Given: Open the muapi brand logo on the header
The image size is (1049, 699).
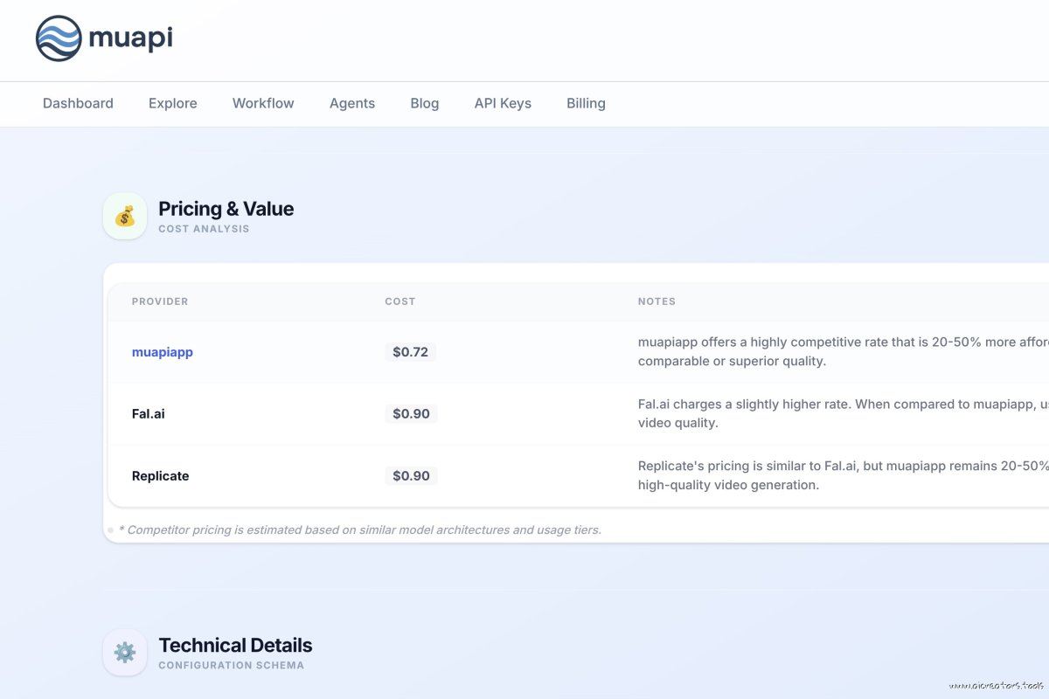Looking at the screenshot, I should tap(102, 38).
